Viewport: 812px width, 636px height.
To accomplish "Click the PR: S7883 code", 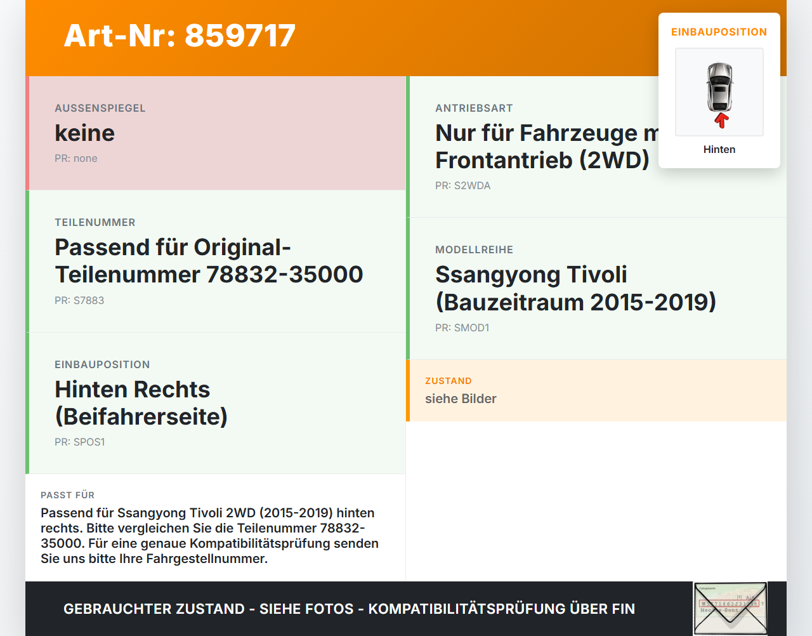I will click(x=79, y=301).
